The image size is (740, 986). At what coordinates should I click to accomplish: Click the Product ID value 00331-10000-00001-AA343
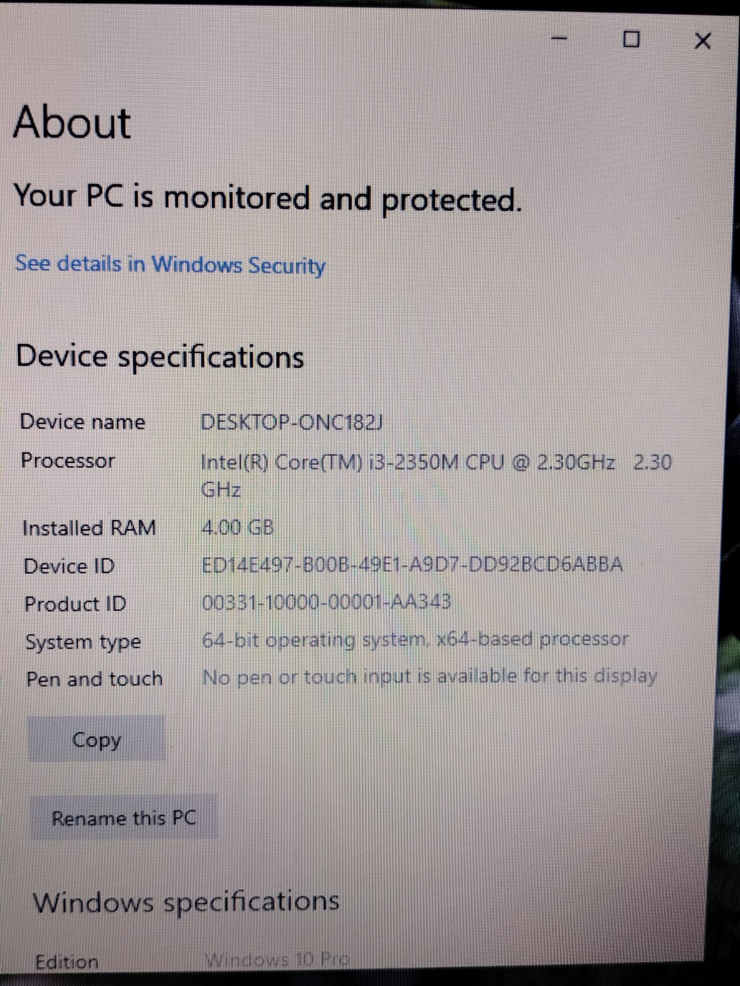pos(327,601)
